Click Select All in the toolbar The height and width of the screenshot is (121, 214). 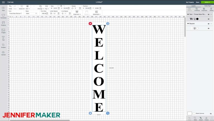(22, 7)
